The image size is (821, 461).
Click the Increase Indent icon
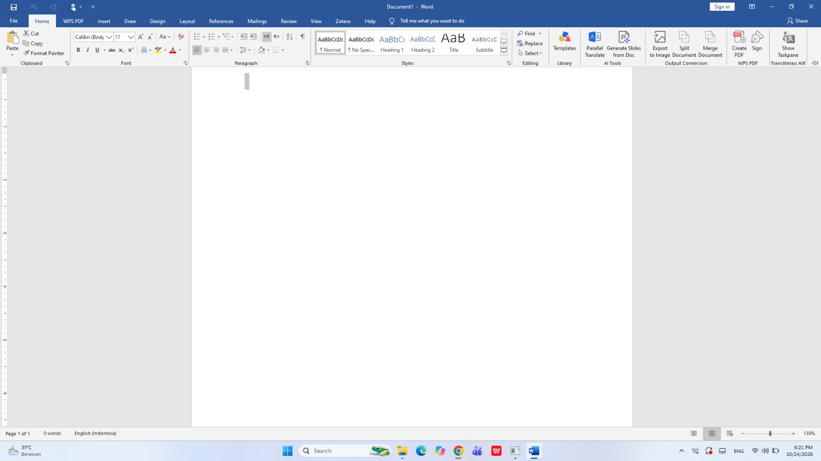pyautogui.click(x=253, y=37)
